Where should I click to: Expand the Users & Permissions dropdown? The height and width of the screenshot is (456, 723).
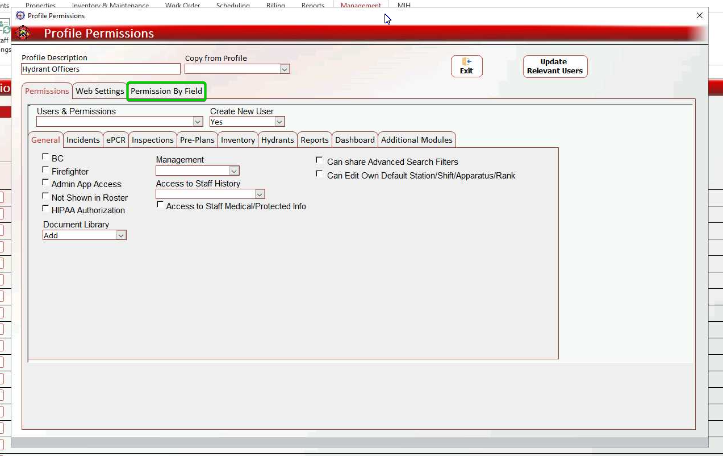(198, 122)
